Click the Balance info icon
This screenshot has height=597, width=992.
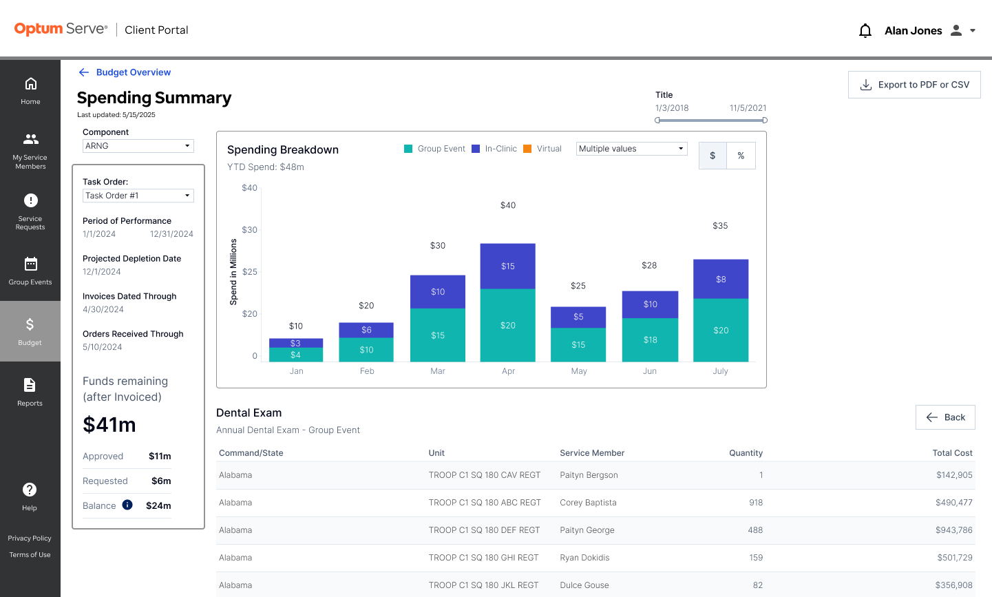tap(127, 505)
